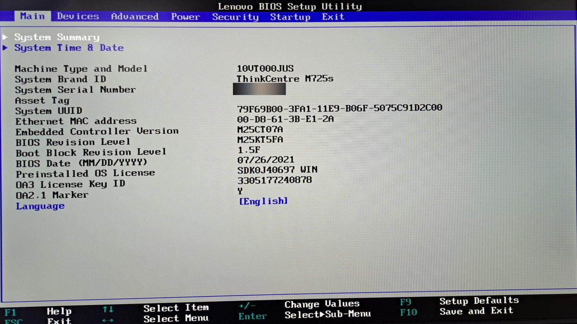Image resolution: width=577 pixels, height=324 pixels.
Task: Click the OA2.1 Marker value Y
Action: (x=240, y=191)
